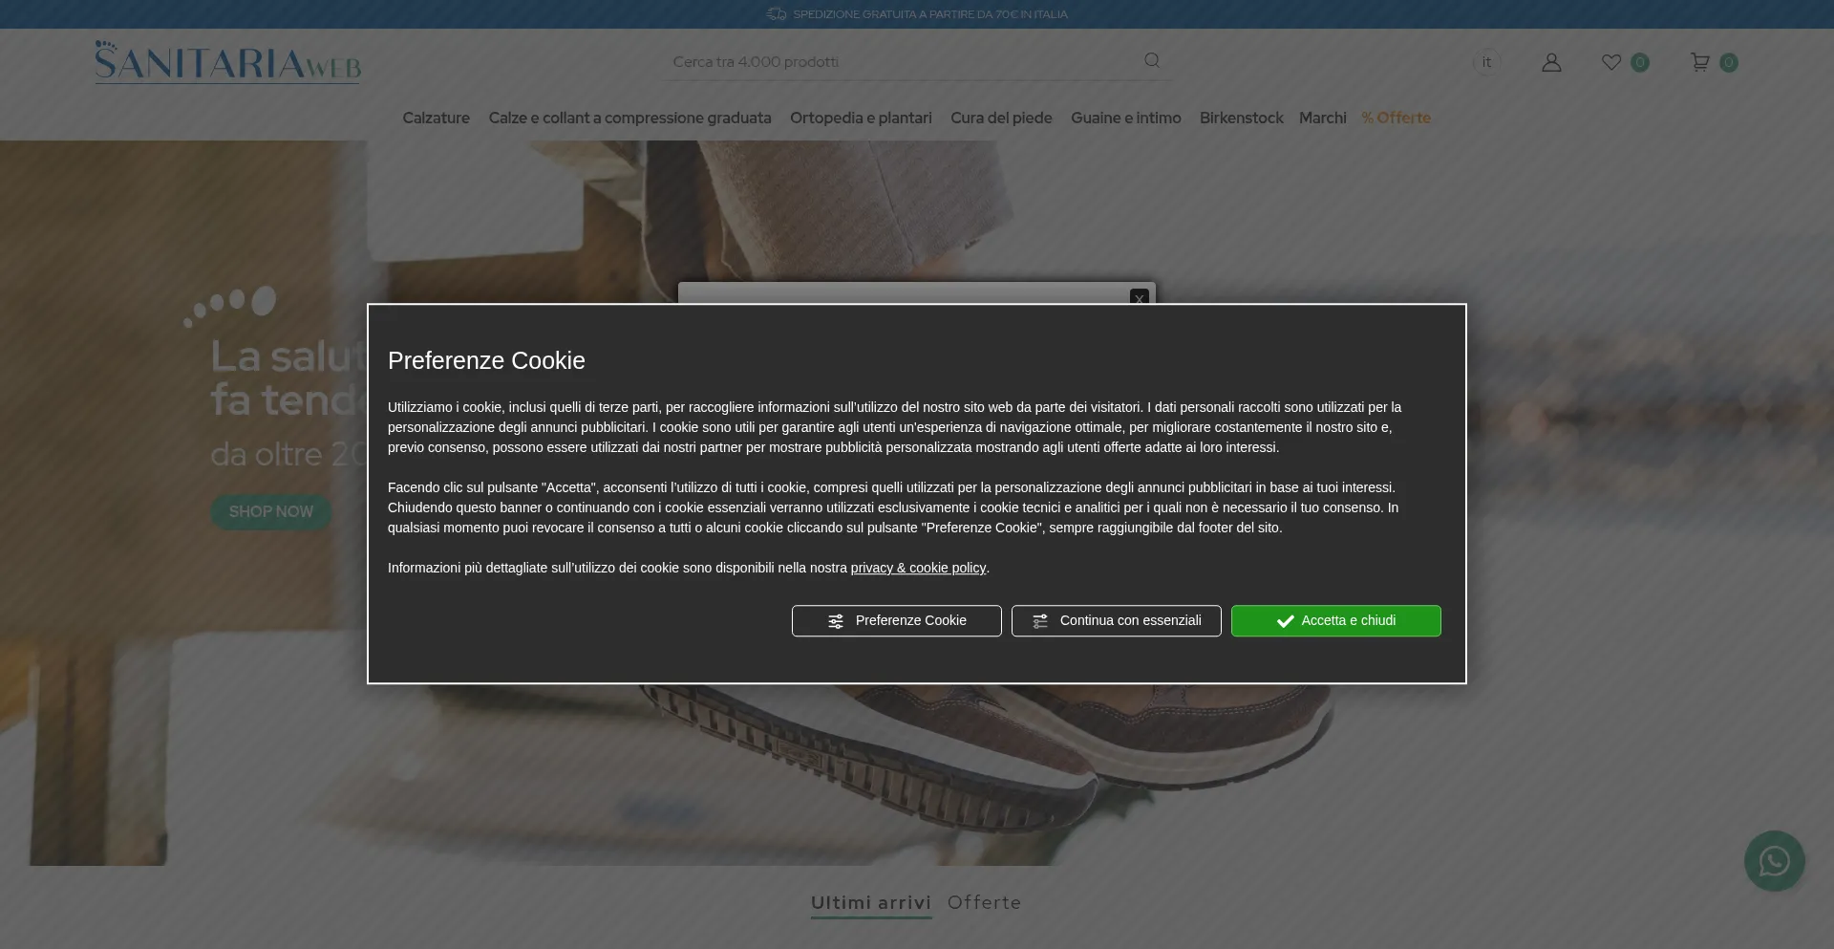Open the wishlist heart icon
1834x949 pixels.
(1611, 62)
